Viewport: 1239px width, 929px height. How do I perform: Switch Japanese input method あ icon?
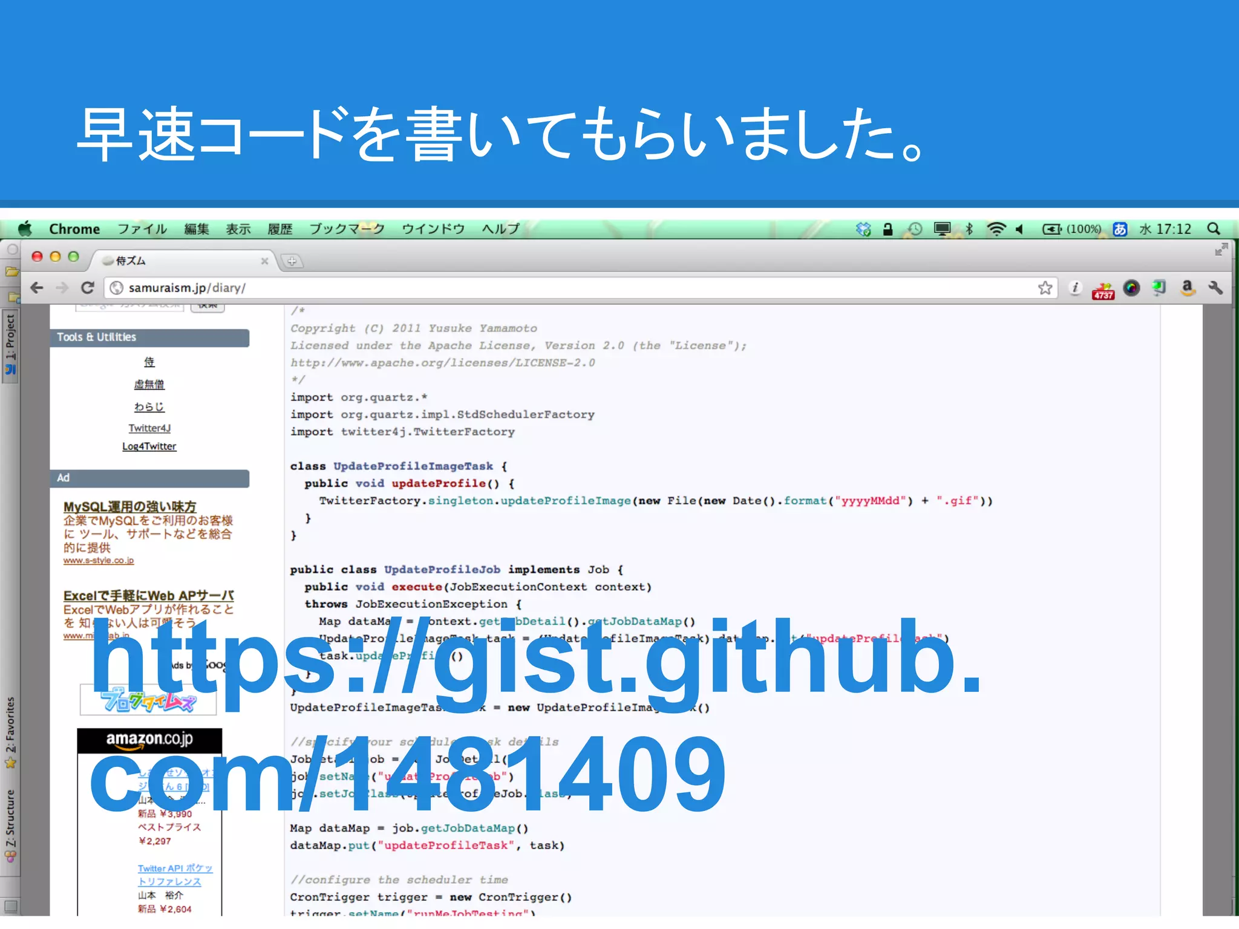pos(1120,229)
